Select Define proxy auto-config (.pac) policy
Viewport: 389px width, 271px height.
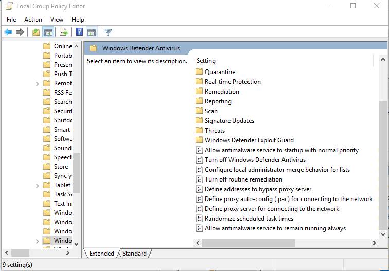(289, 199)
